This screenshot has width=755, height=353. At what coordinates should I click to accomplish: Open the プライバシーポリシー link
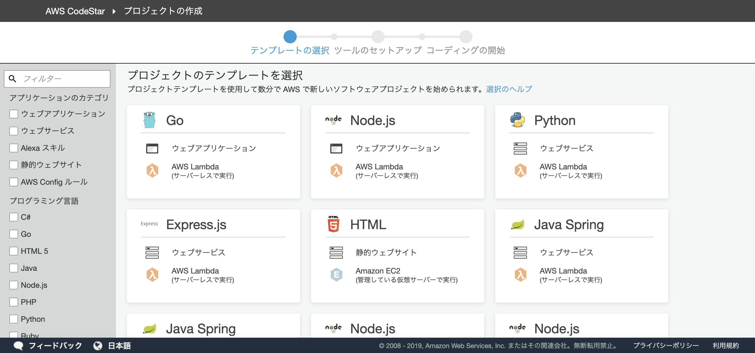coord(666,346)
